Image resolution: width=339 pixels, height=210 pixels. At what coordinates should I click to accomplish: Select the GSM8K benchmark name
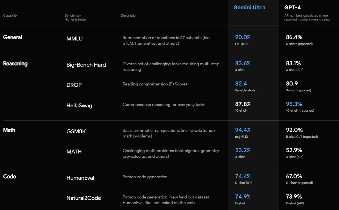[x=76, y=131]
